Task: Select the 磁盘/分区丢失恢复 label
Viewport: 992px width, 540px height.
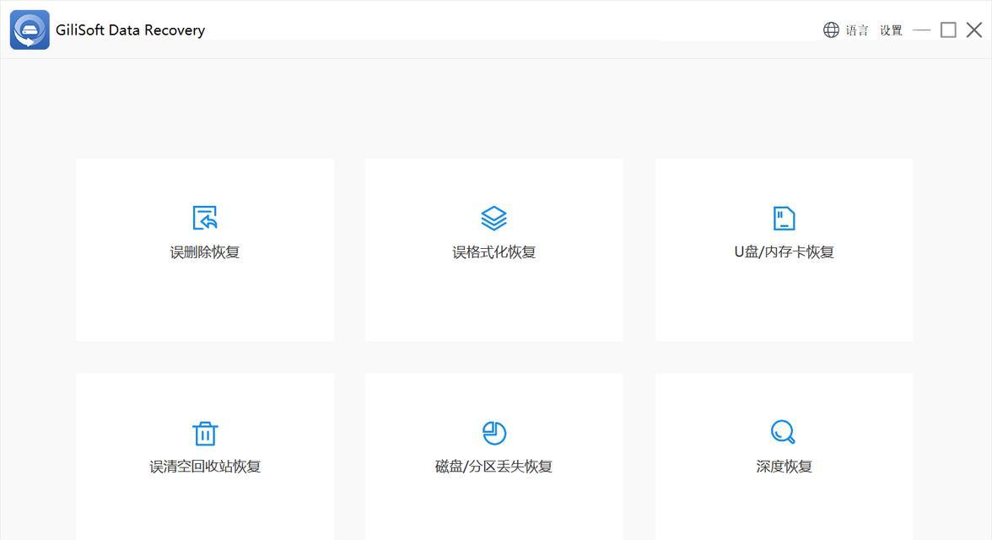Action: (x=494, y=467)
